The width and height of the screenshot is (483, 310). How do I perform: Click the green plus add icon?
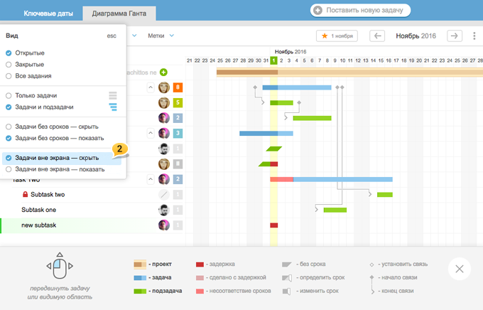(163, 72)
